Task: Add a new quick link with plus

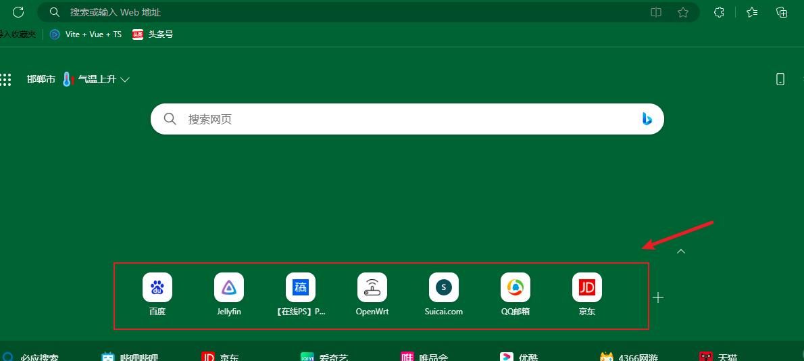Action: point(658,297)
